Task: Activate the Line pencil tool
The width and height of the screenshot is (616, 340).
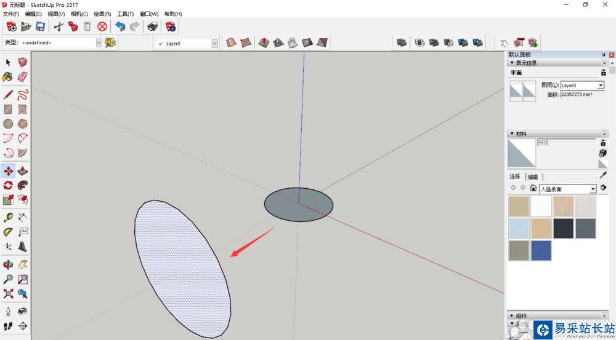Action: point(8,95)
